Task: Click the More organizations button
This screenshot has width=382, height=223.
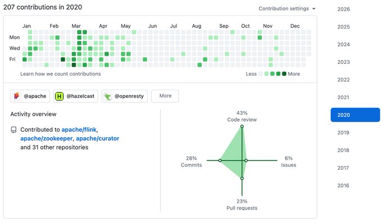Action: 165,96
